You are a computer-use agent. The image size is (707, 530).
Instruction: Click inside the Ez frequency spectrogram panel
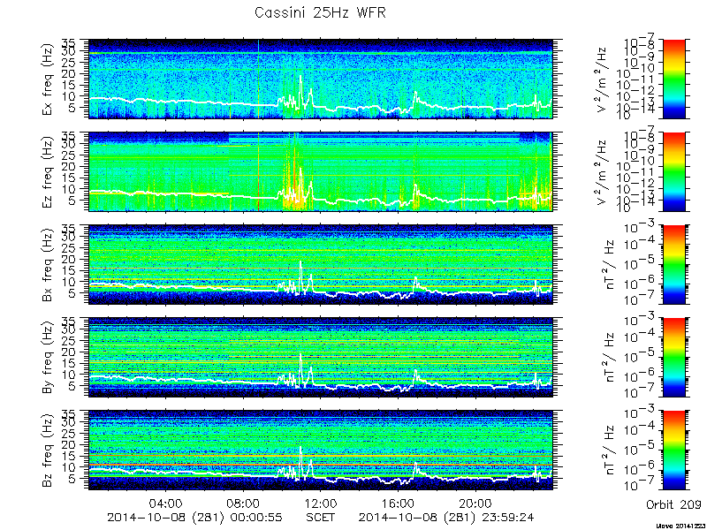(x=320, y=171)
